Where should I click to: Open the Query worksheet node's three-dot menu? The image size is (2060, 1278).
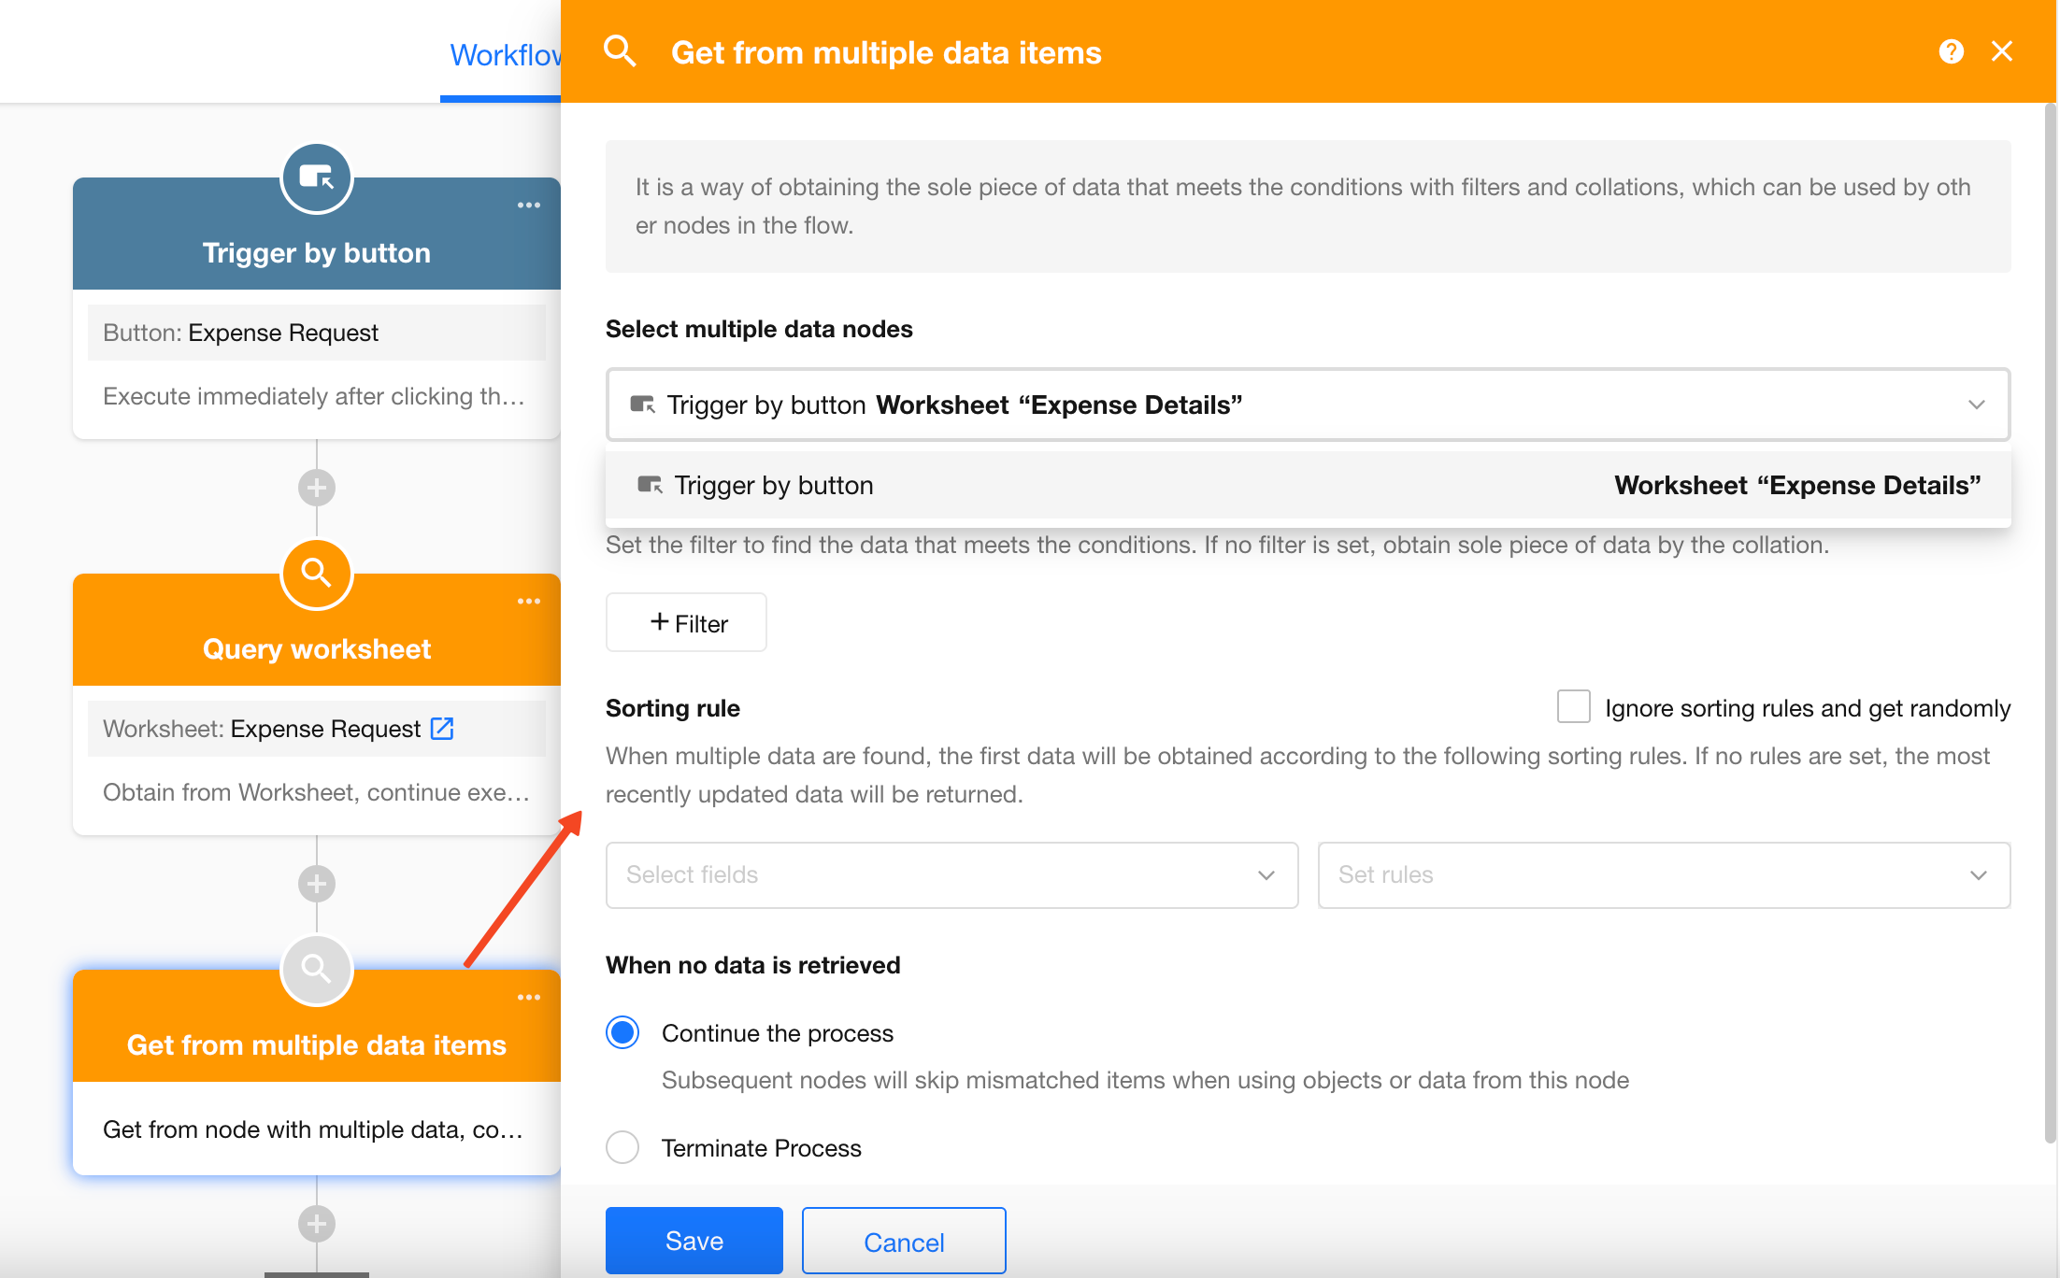pos(529,601)
